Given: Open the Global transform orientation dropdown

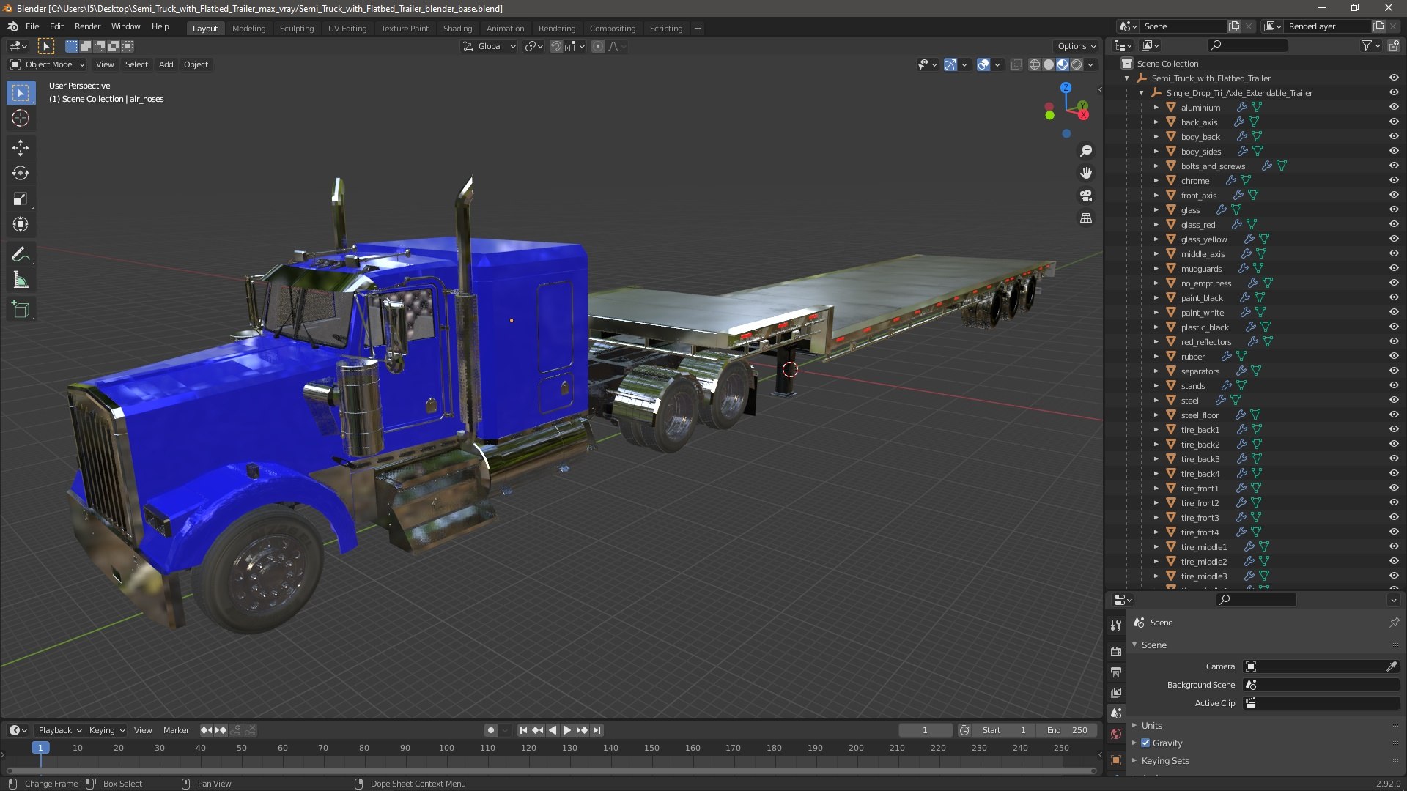Looking at the screenshot, I should tap(490, 46).
